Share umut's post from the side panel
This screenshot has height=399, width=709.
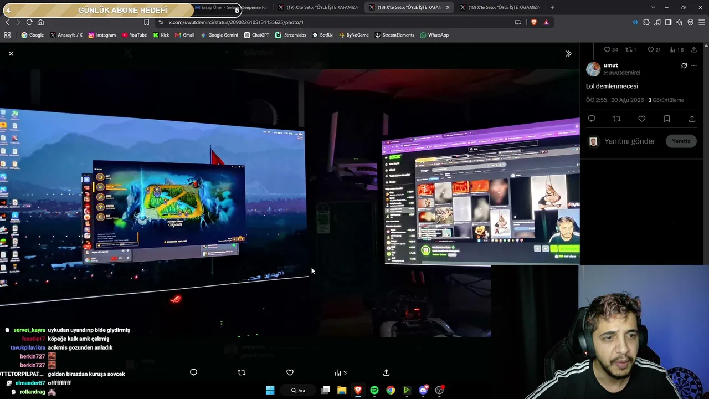[x=692, y=119]
